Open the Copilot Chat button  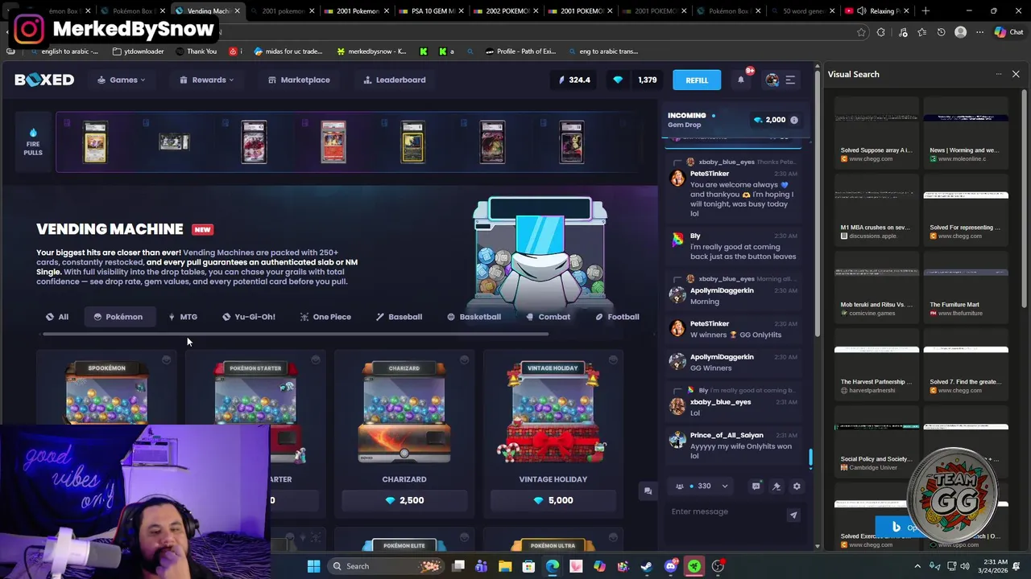click(1008, 32)
